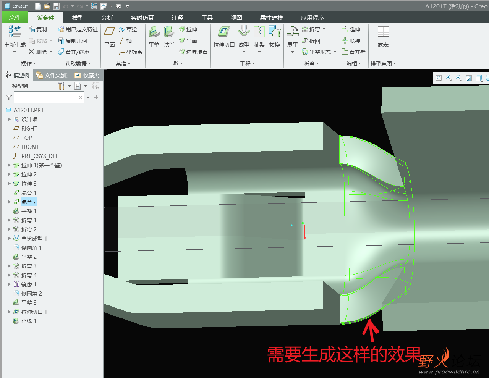The image size is (489, 378).
Task: Open the dropdown arrow next to 折弯
Action: point(324,29)
